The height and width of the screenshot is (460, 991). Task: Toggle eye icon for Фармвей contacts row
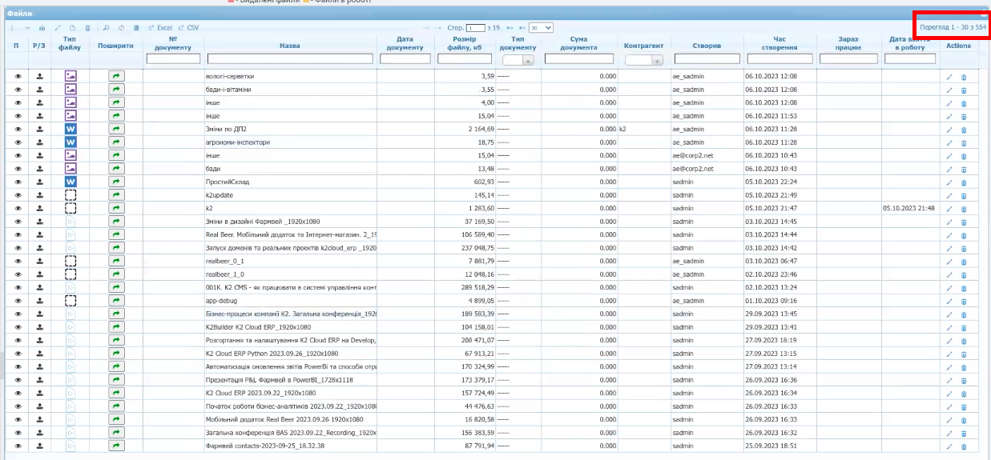tap(18, 446)
